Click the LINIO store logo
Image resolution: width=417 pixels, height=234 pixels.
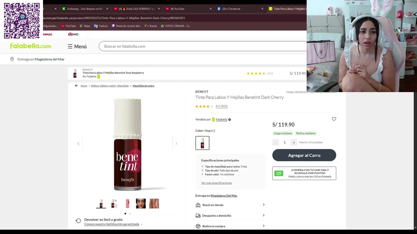73,34
